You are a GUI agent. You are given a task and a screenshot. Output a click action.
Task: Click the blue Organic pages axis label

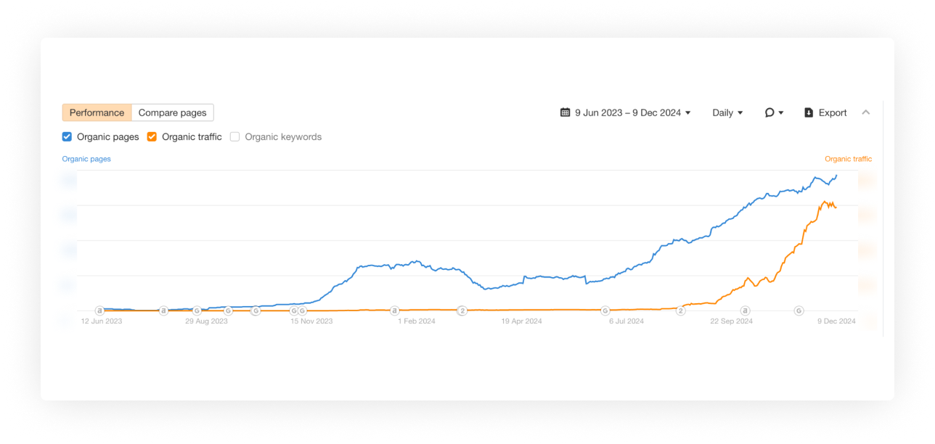pos(86,159)
